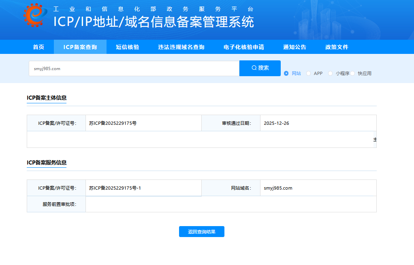This screenshot has width=414, height=265.
Task: Click ICP备案主体信息 section heading
Action: (x=47, y=98)
